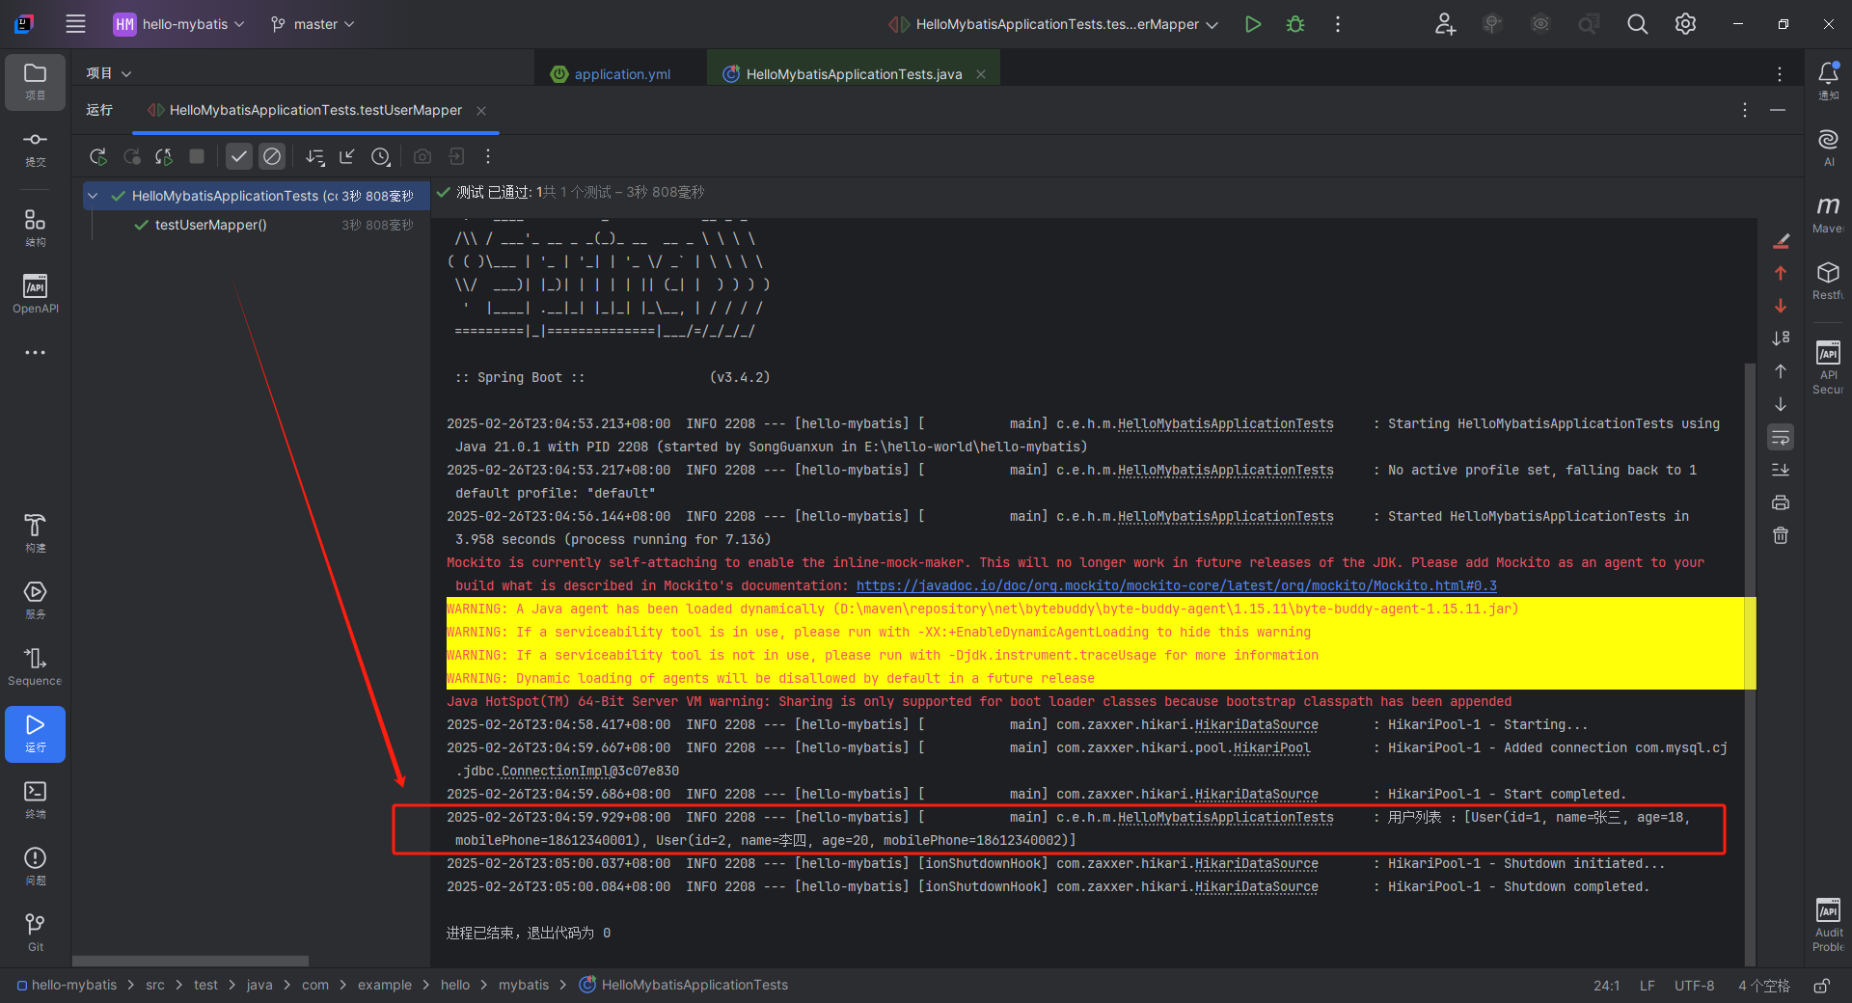Select mybatis in the breadcrumb path

point(524,985)
